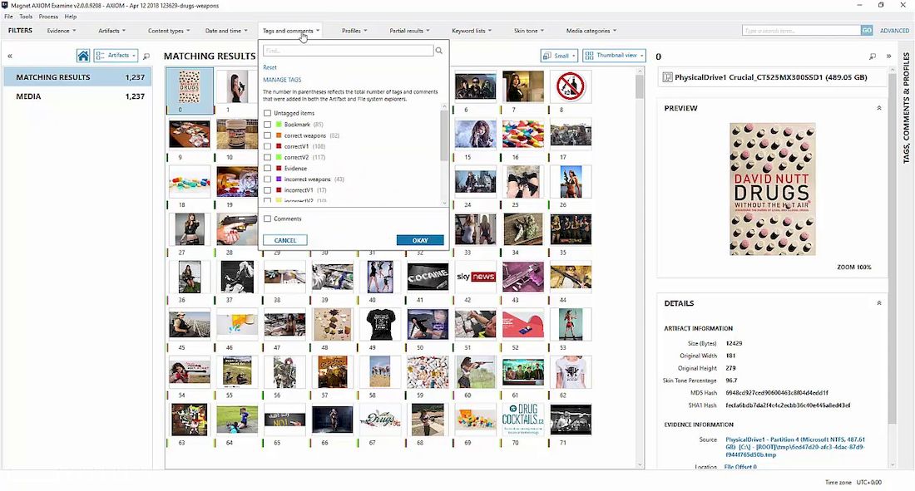Open the Help menu
Viewport: 915px width, 491px height.
tap(71, 17)
